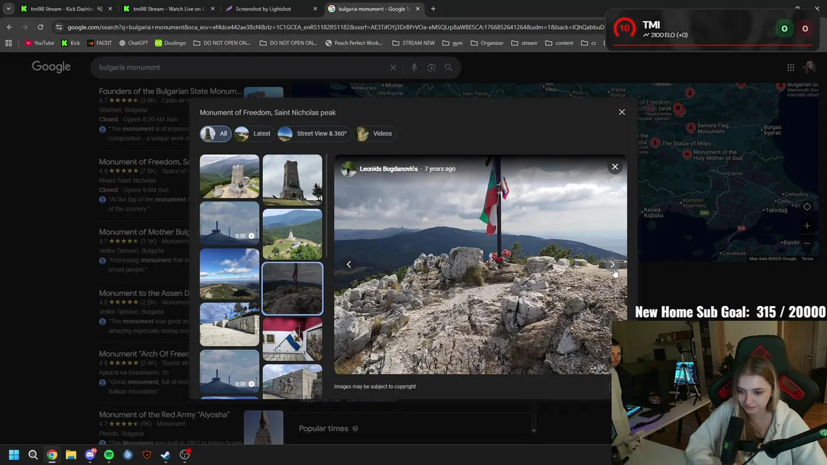The image size is (827, 465).
Task: Open the currently highlighted flag photo thumbnail
Action: (x=292, y=288)
